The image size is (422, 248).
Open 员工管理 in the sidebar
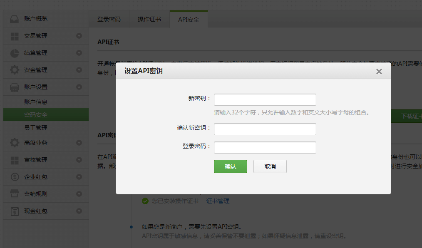point(36,128)
